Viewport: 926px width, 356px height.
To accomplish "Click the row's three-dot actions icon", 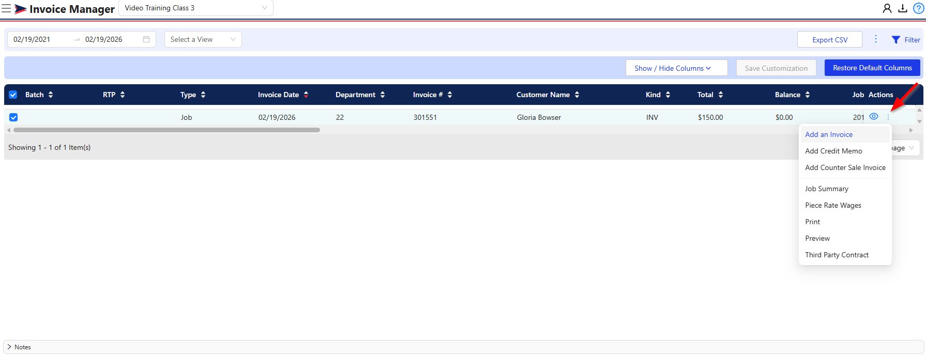I will tap(888, 117).
